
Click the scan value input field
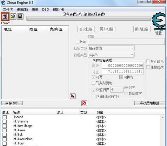126,42
